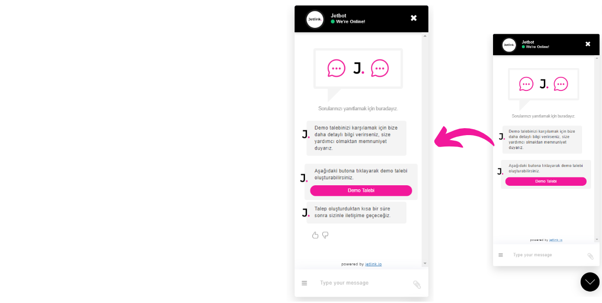Collapse chat with round black chevron button

point(590,282)
